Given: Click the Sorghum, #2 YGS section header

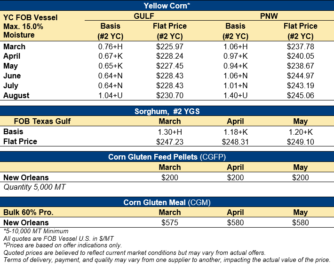Looking at the screenshot, I should coord(167,111).
